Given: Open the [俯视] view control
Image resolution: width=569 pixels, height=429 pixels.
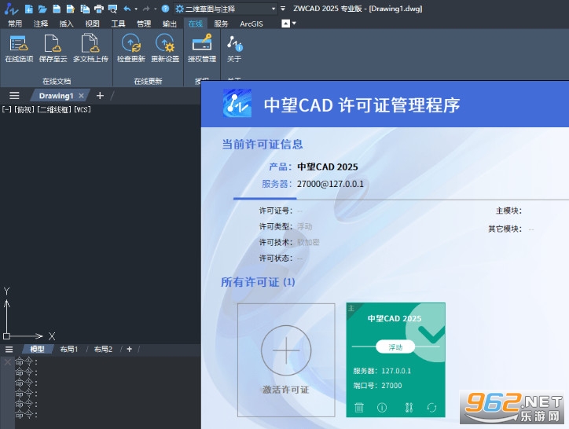Looking at the screenshot, I should click(x=24, y=109).
